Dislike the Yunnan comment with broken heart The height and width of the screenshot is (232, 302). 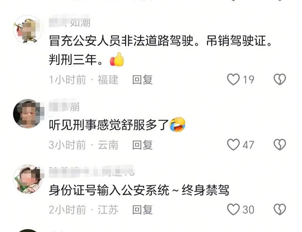click(280, 144)
